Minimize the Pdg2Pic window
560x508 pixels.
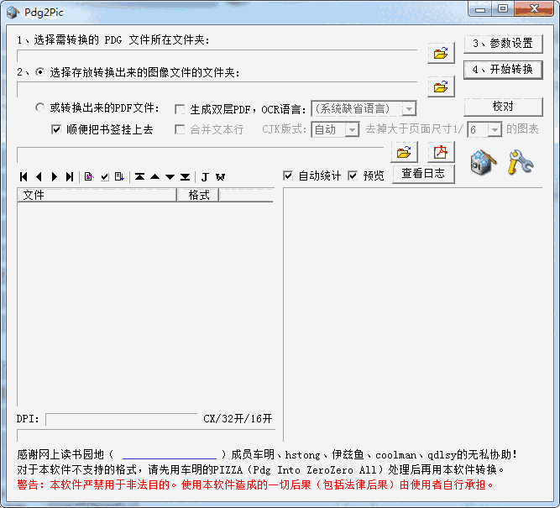tap(480, 8)
